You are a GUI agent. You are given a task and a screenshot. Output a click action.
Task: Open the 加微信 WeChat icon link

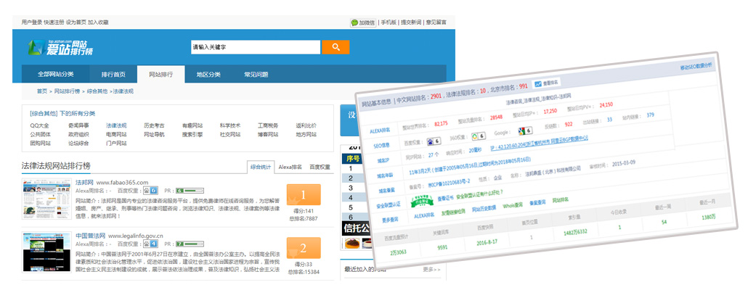[362, 22]
